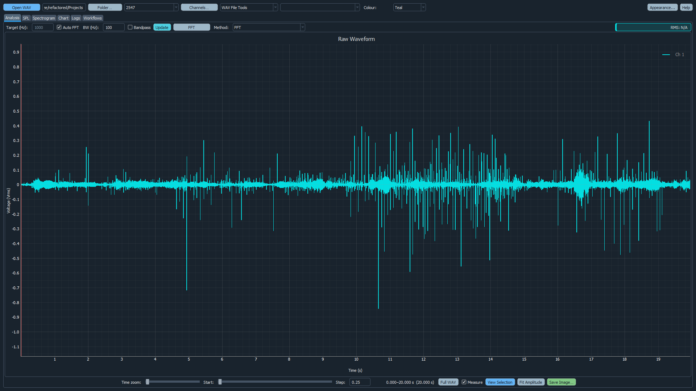Switch to the Analysis tab
This screenshot has height=391, width=696.
(12, 18)
